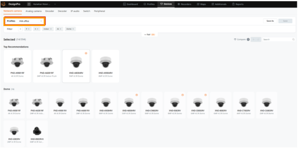Switch to the Peripheral tab
The image size is (298, 149).
pyautogui.click(x=100, y=11)
